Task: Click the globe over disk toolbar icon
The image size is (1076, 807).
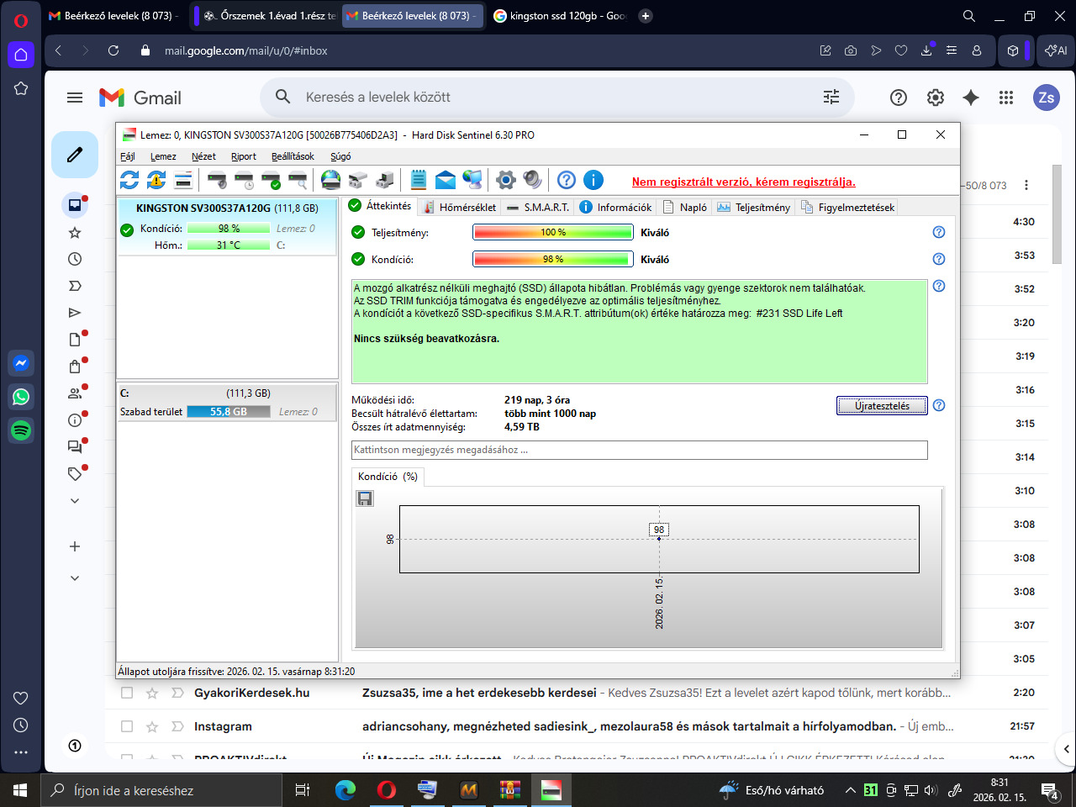Action: (x=331, y=180)
